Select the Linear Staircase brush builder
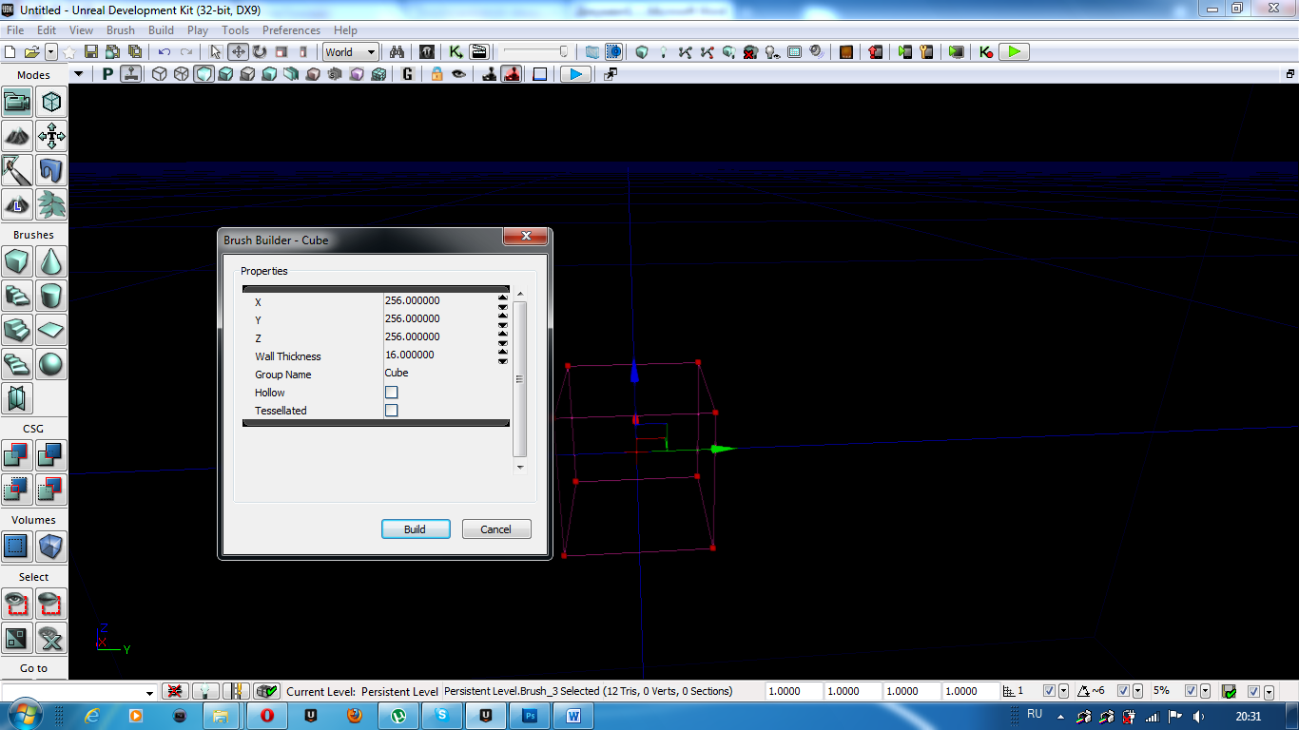This screenshot has width=1299, height=730. click(17, 329)
